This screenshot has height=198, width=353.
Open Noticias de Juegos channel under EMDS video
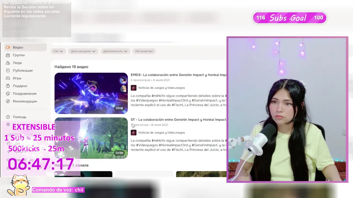(162, 88)
